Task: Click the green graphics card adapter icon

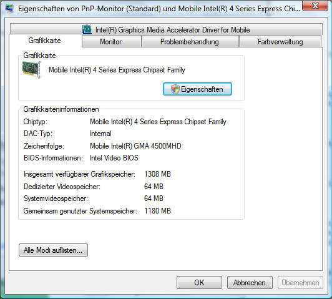Action: pos(32,69)
